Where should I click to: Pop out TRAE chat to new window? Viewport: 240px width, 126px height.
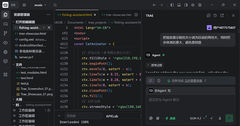click(222, 15)
